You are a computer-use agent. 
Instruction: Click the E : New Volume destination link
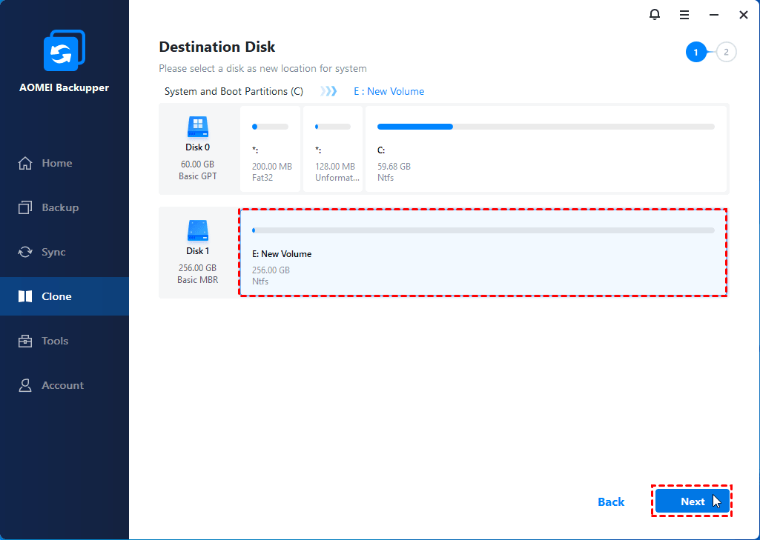389,92
